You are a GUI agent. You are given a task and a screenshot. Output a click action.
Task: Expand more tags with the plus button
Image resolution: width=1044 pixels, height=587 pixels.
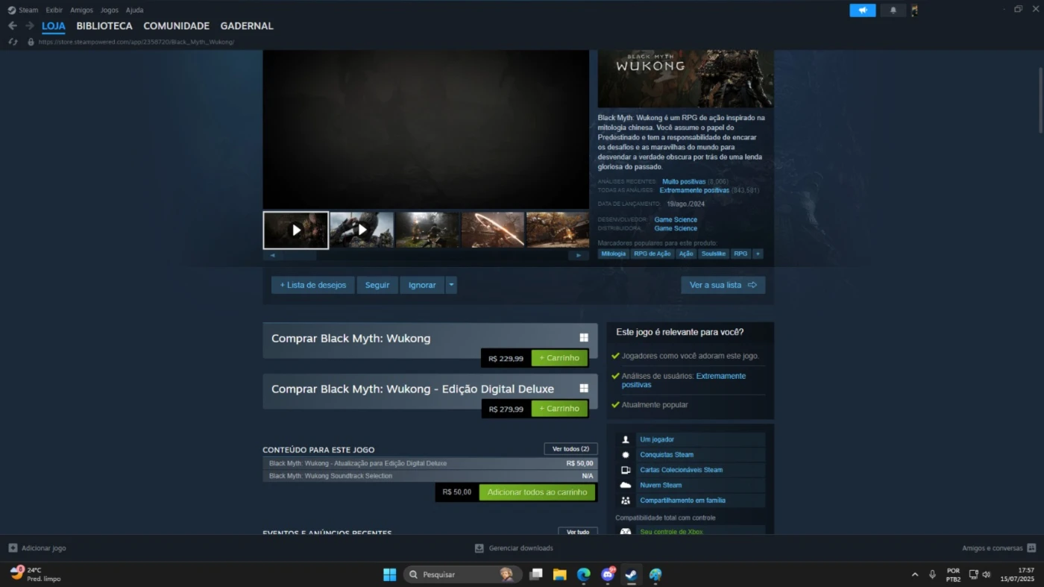[758, 254]
